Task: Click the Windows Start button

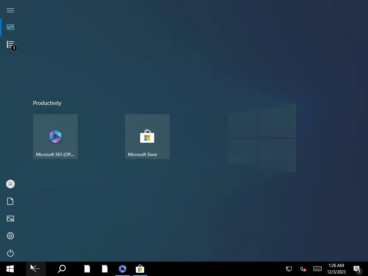Action: click(10, 269)
